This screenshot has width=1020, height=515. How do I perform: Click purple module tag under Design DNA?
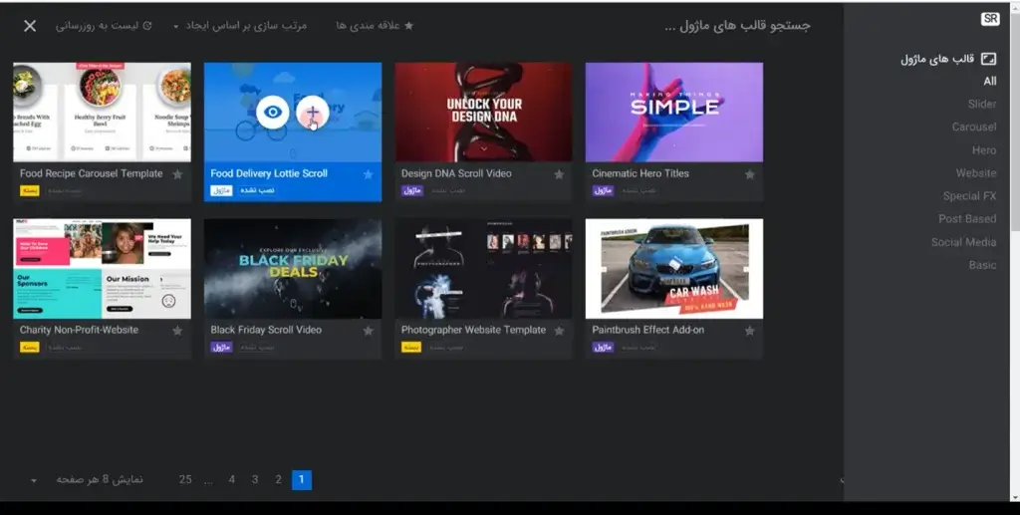pyautogui.click(x=411, y=190)
